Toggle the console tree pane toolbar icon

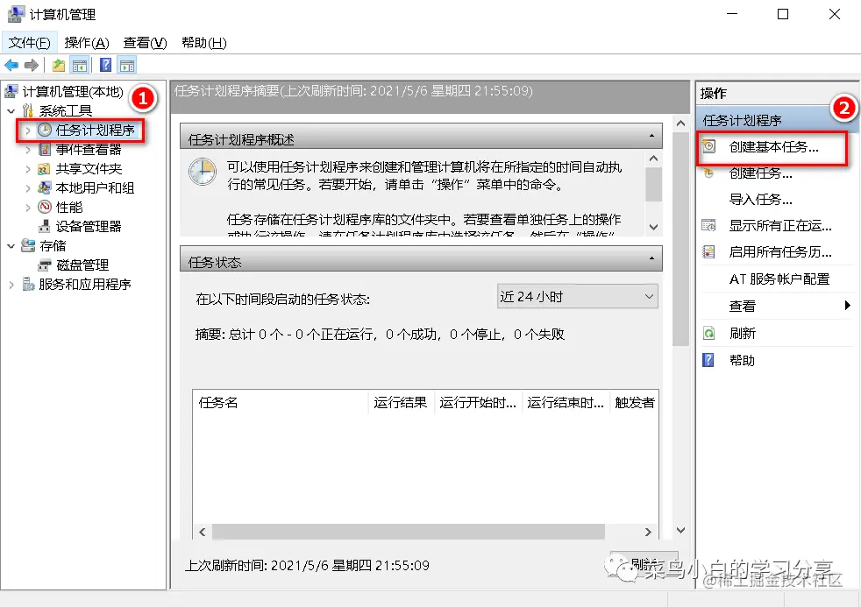tap(80, 65)
